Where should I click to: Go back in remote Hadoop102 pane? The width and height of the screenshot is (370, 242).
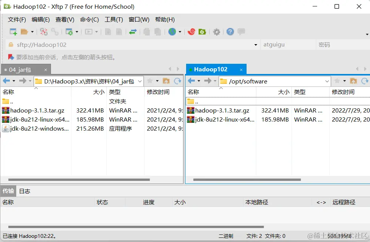tap(191, 81)
